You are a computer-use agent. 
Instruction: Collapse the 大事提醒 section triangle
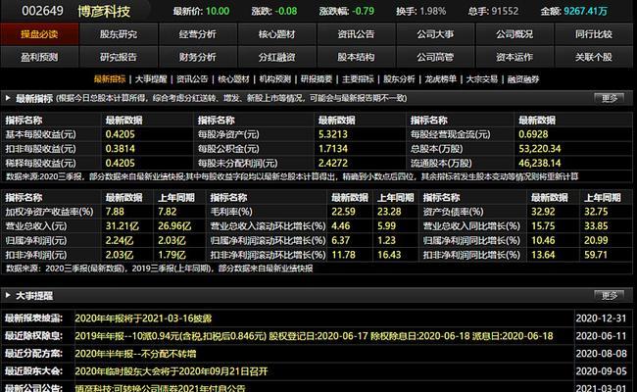tap(8, 295)
